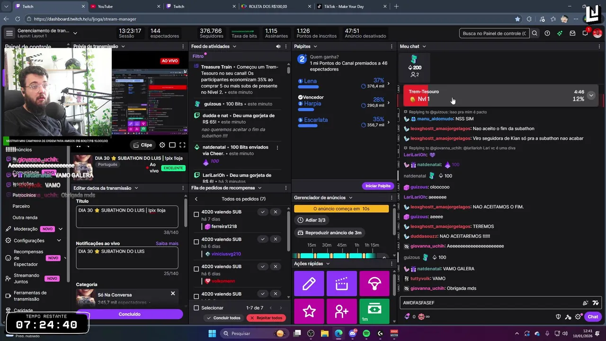Mute activity feed sounds with speaker icon

(x=278, y=46)
